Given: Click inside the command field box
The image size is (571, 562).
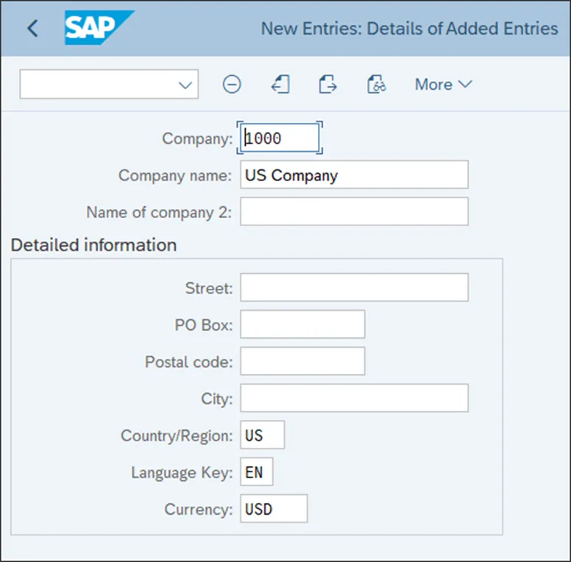Looking at the screenshot, I should 99,85.
